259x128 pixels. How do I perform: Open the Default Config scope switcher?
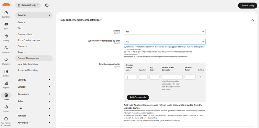[28, 5]
